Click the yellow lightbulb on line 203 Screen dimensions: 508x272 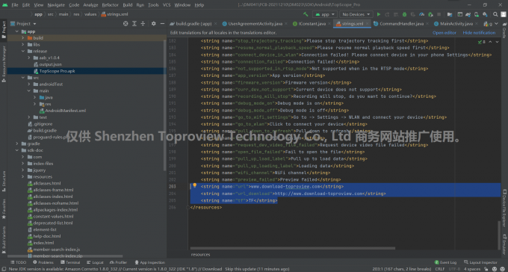pos(195,185)
